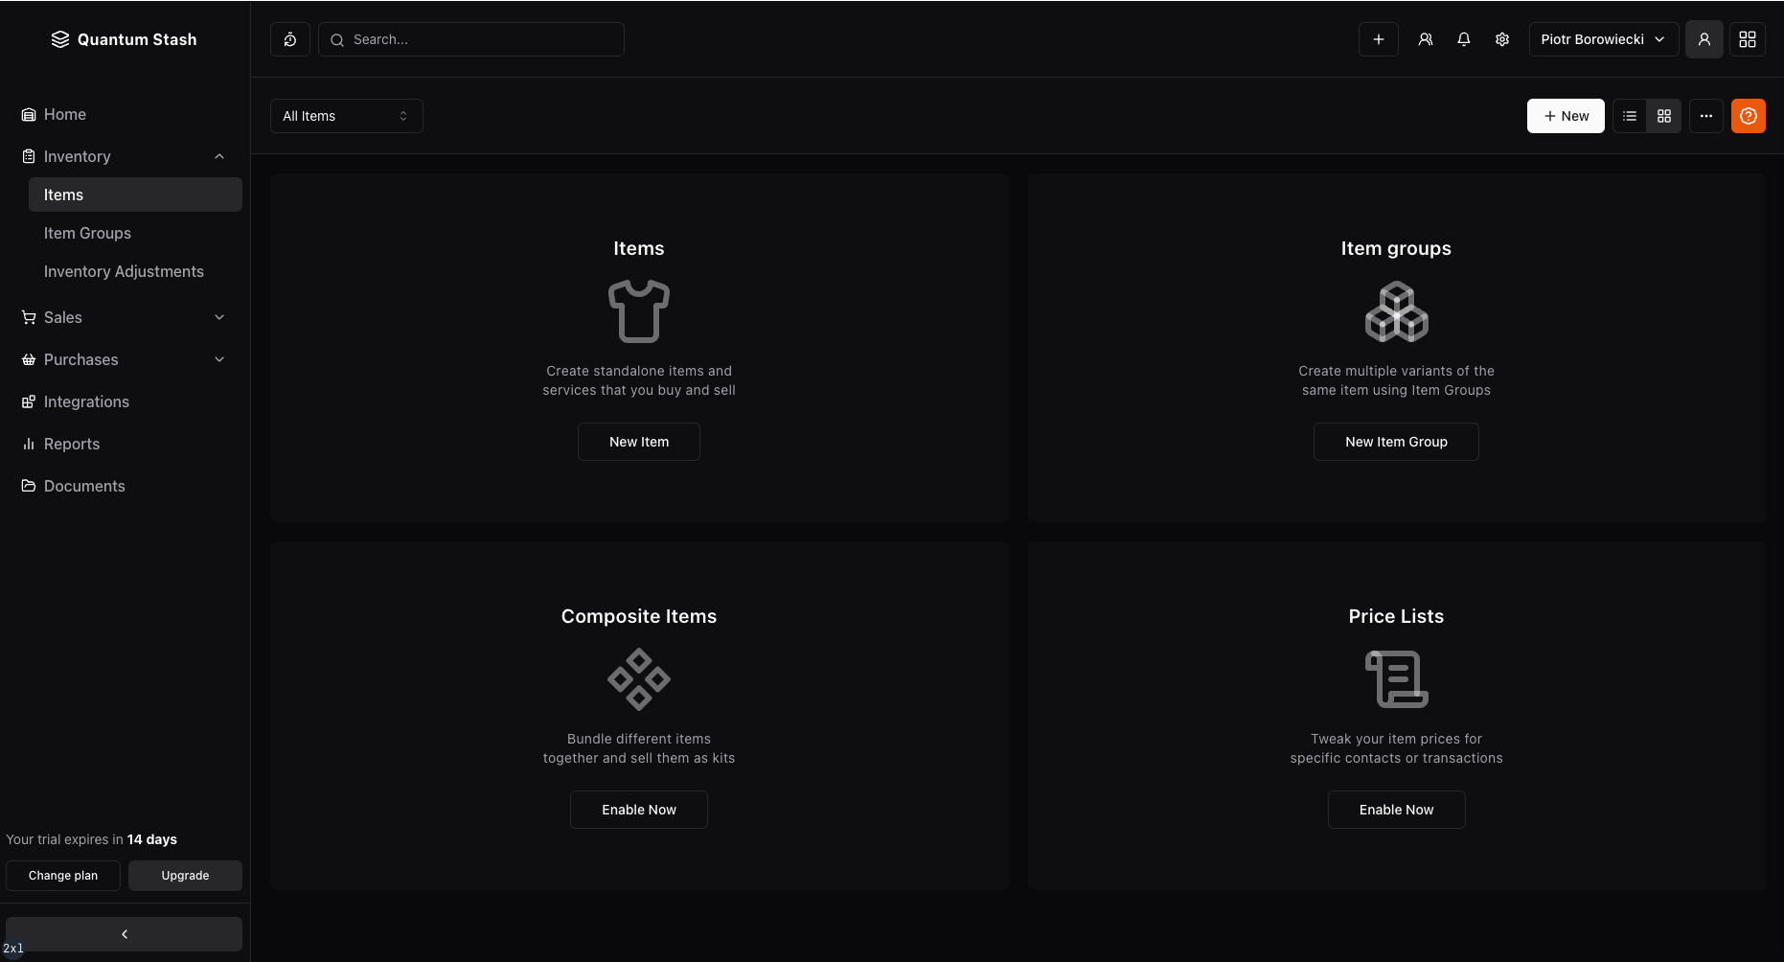Switch to grid card view
Viewport: 1784px width, 962px height.
(x=1664, y=116)
